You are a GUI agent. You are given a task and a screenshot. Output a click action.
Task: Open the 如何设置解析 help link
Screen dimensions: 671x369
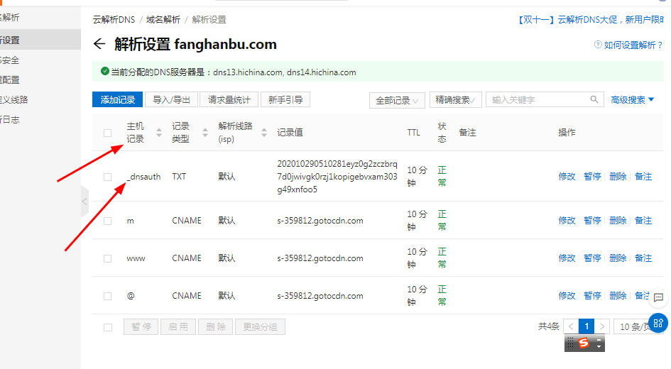click(633, 45)
